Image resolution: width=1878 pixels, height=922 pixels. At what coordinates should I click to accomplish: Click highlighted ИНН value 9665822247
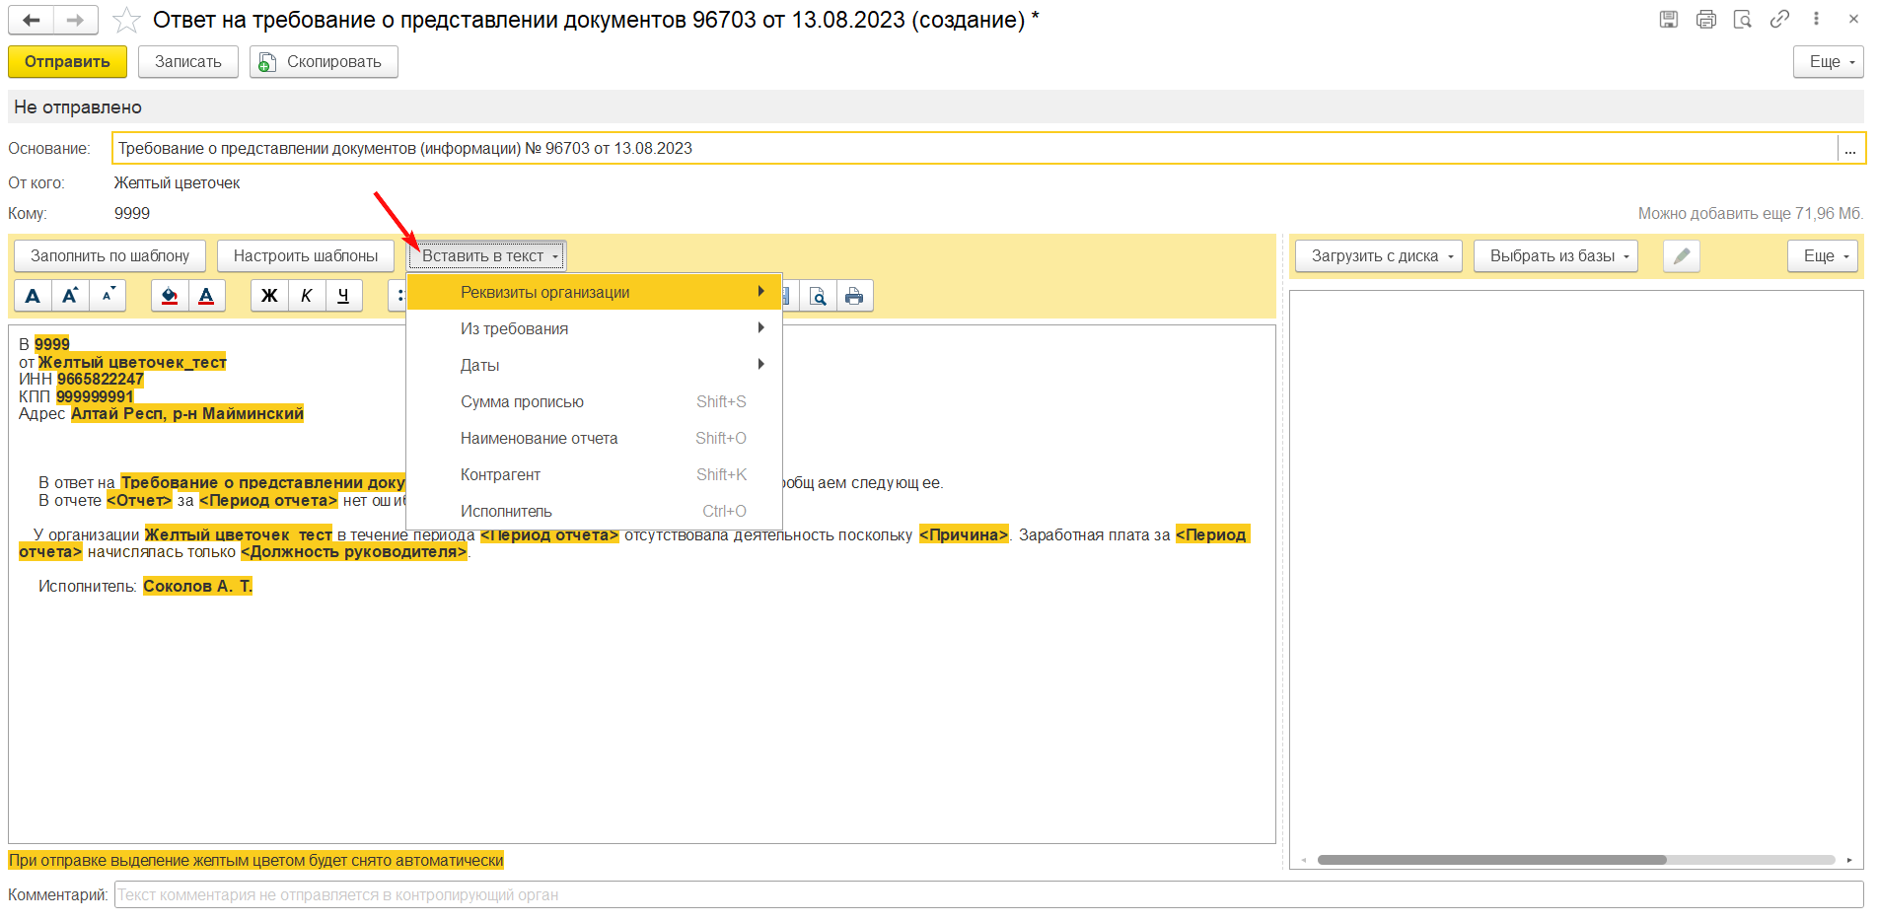click(101, 379)
